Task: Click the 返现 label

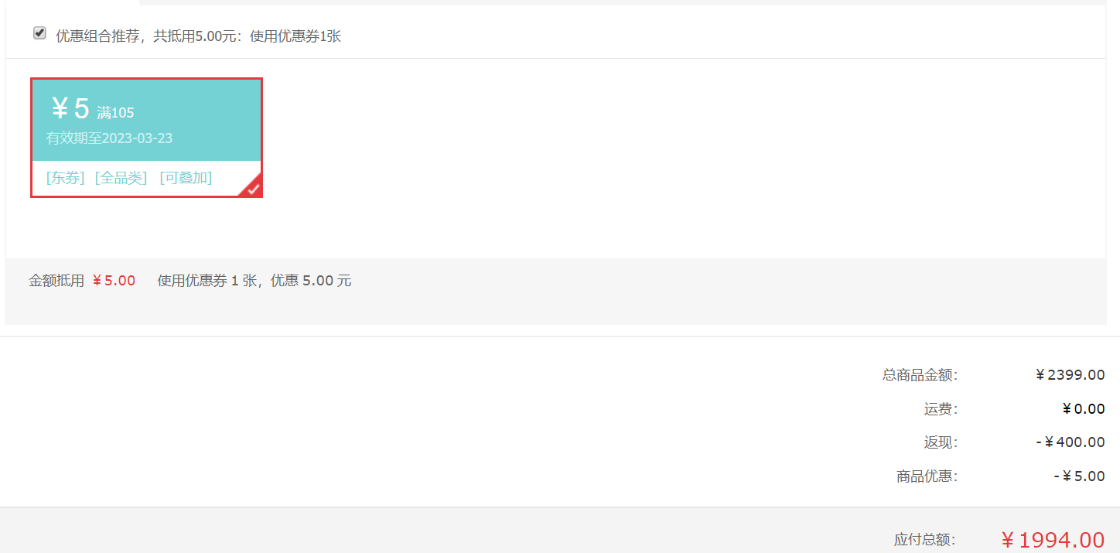Action: (x=941, y=442)
